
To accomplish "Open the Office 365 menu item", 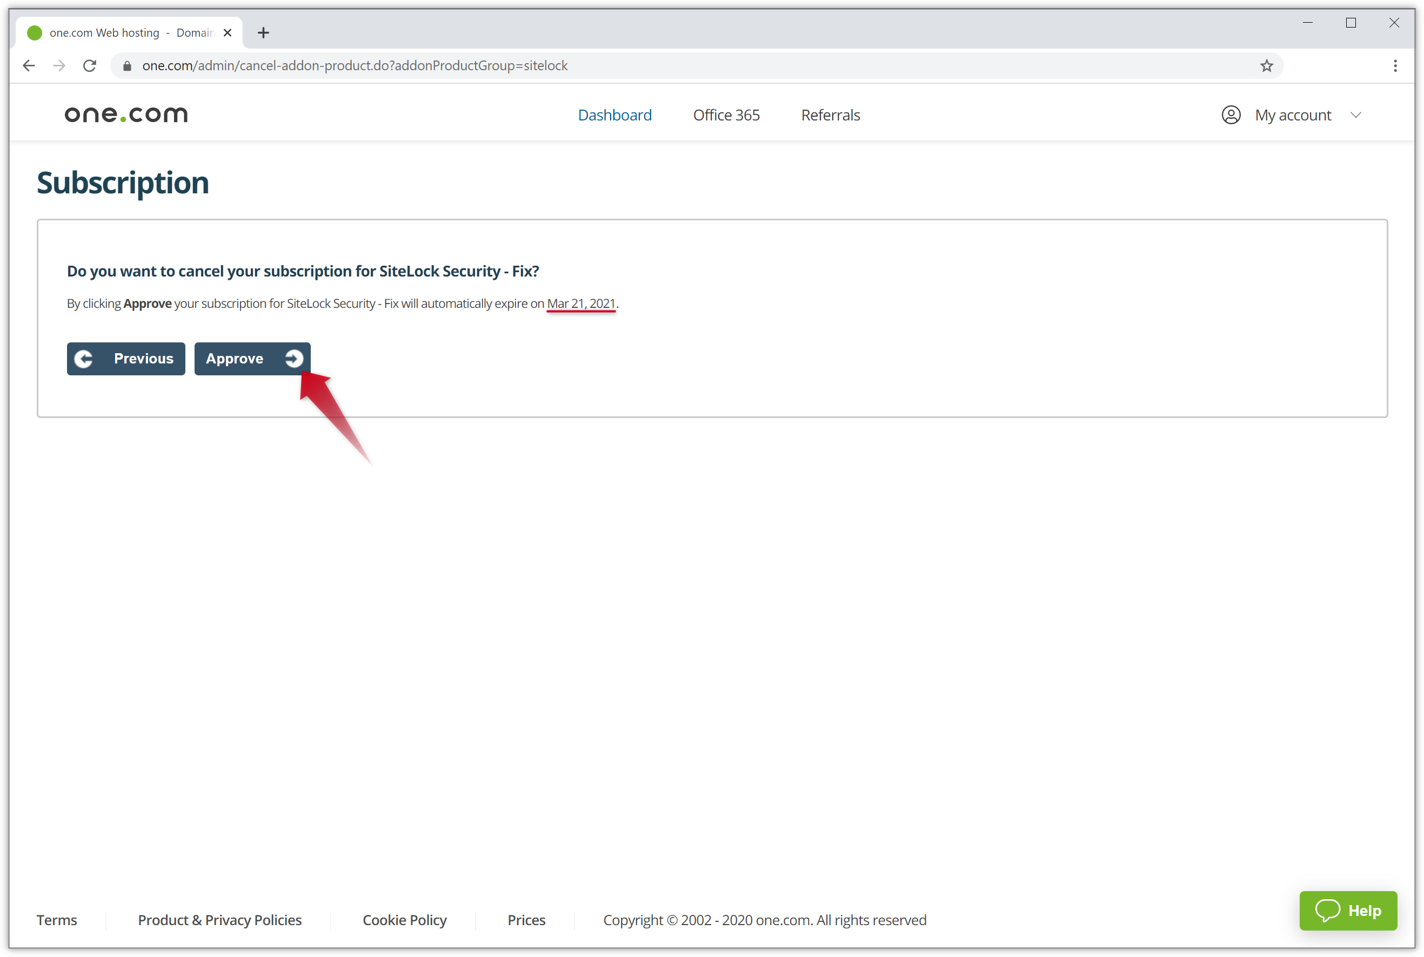I will 726,114.
